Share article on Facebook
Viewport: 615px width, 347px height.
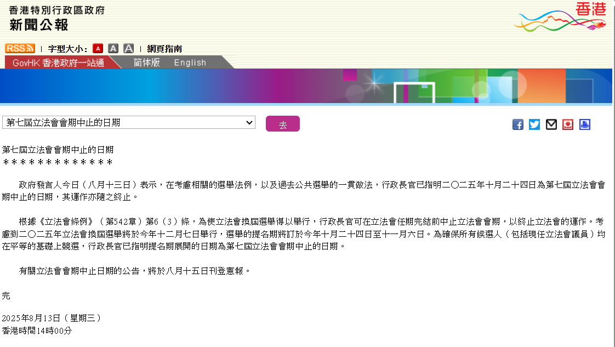pos(518,124)
